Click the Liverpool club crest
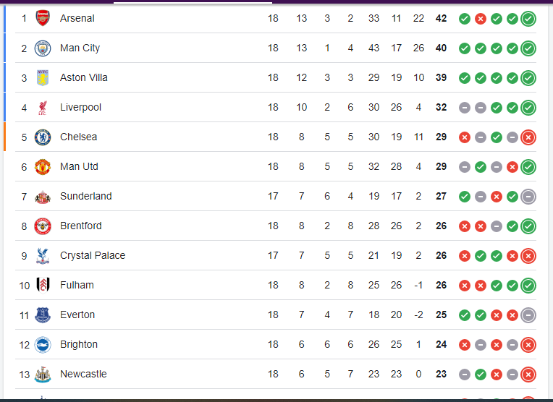553x402 pixels. pos(43,107)
